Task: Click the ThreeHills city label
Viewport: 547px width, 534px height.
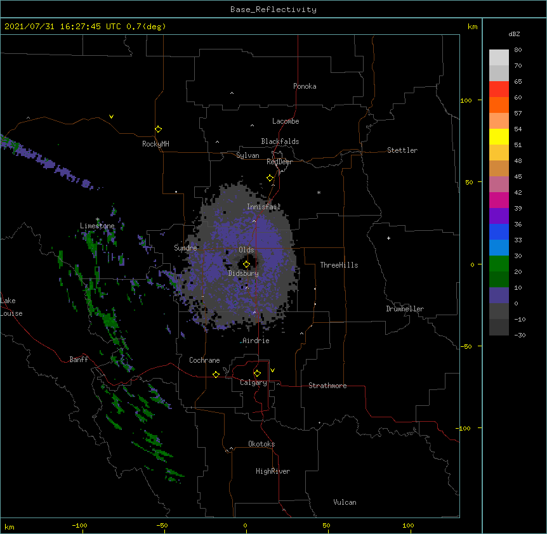Action: point(339,265)
